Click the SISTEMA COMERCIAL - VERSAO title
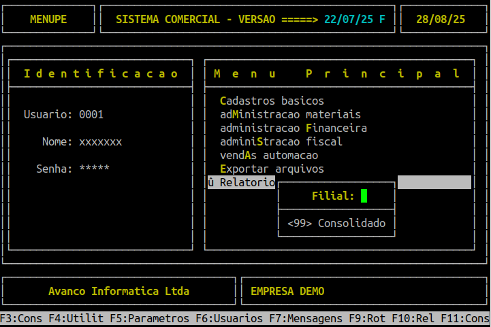Image resolution: width=491 pixels, height=327 pixels. 195,20
